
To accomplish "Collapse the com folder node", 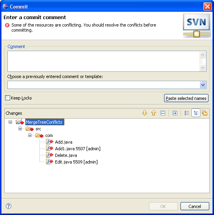I will 30,135.
